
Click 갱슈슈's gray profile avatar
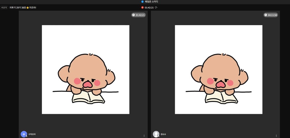coord(156,134)
